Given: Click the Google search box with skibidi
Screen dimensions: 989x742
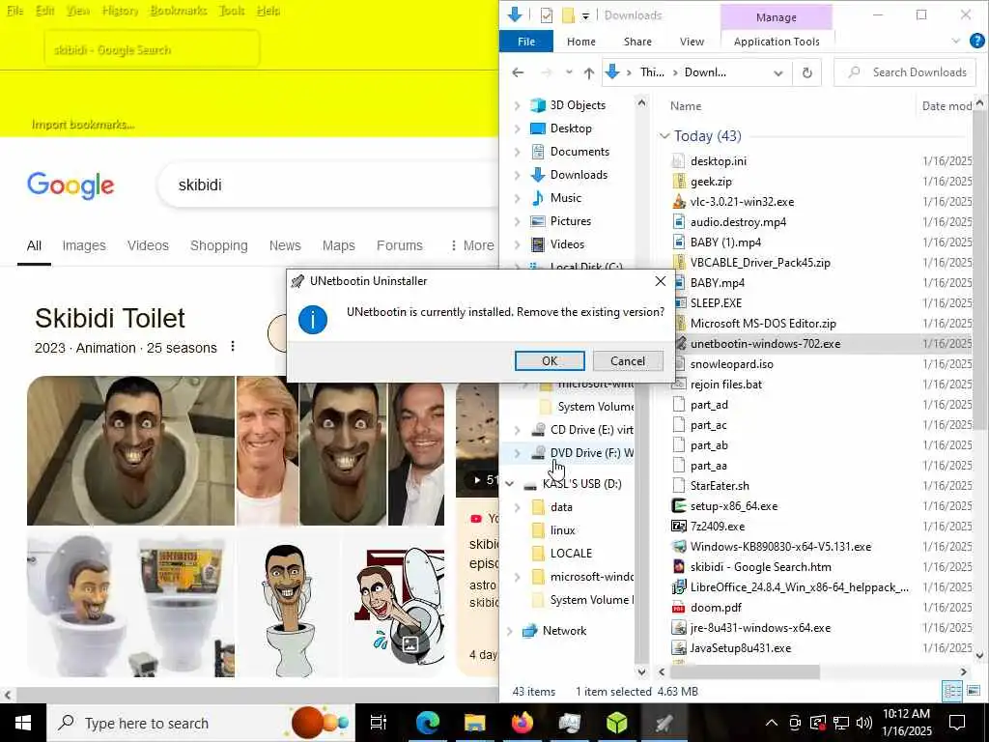Looking at the screenshot, I should (328, 185).
